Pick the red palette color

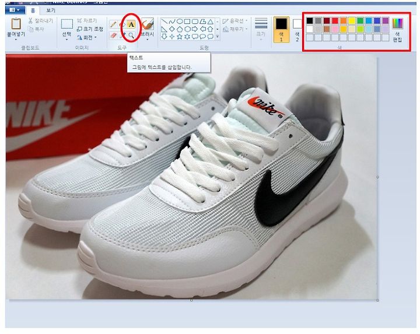(335, 20)
